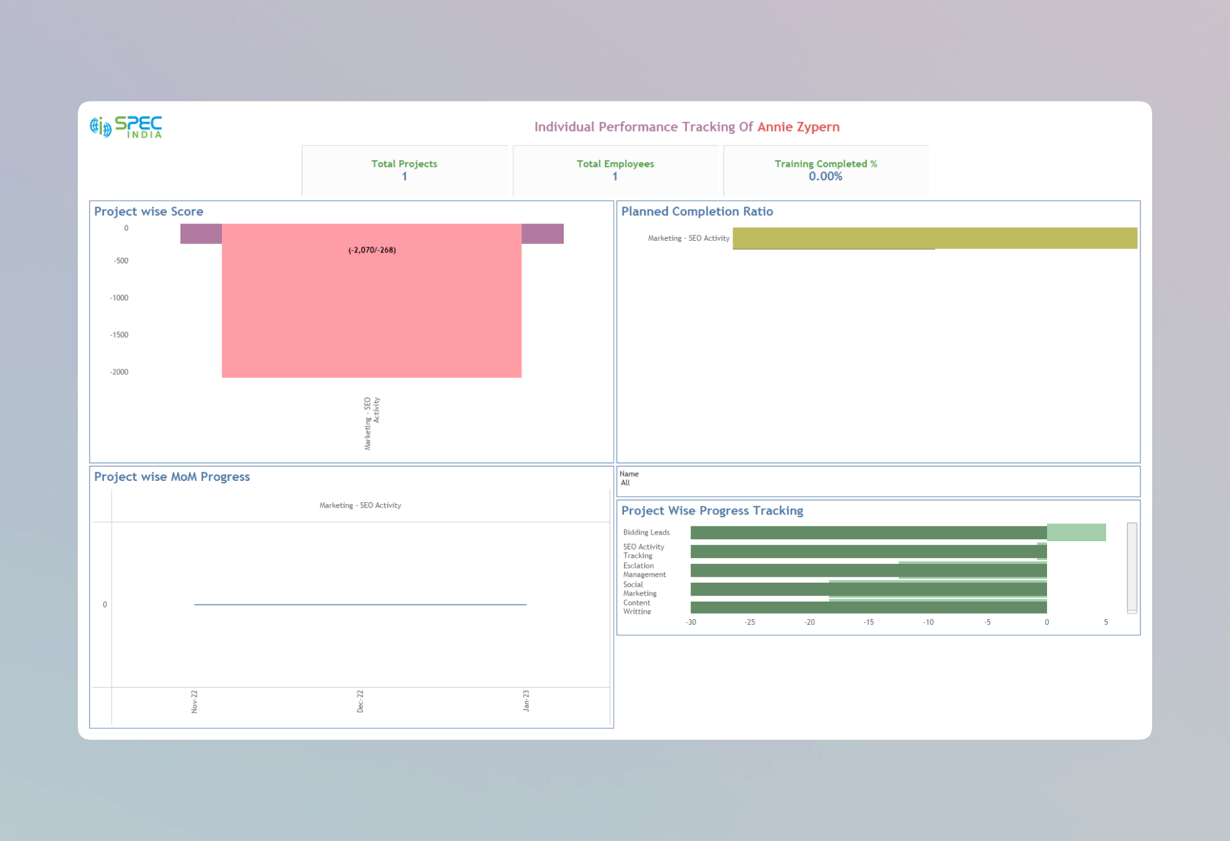1230x841 pixels.
Task: Click the Marketing - SEO Activity MoM header
Action: click(360, 505)
